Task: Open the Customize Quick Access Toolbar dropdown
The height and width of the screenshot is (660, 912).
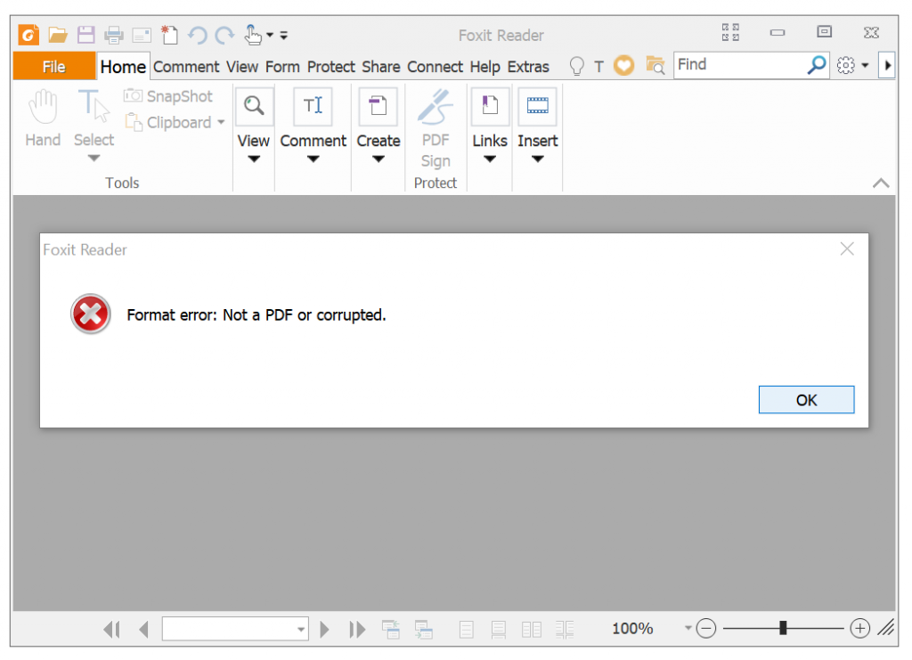Action: [284, 36]
